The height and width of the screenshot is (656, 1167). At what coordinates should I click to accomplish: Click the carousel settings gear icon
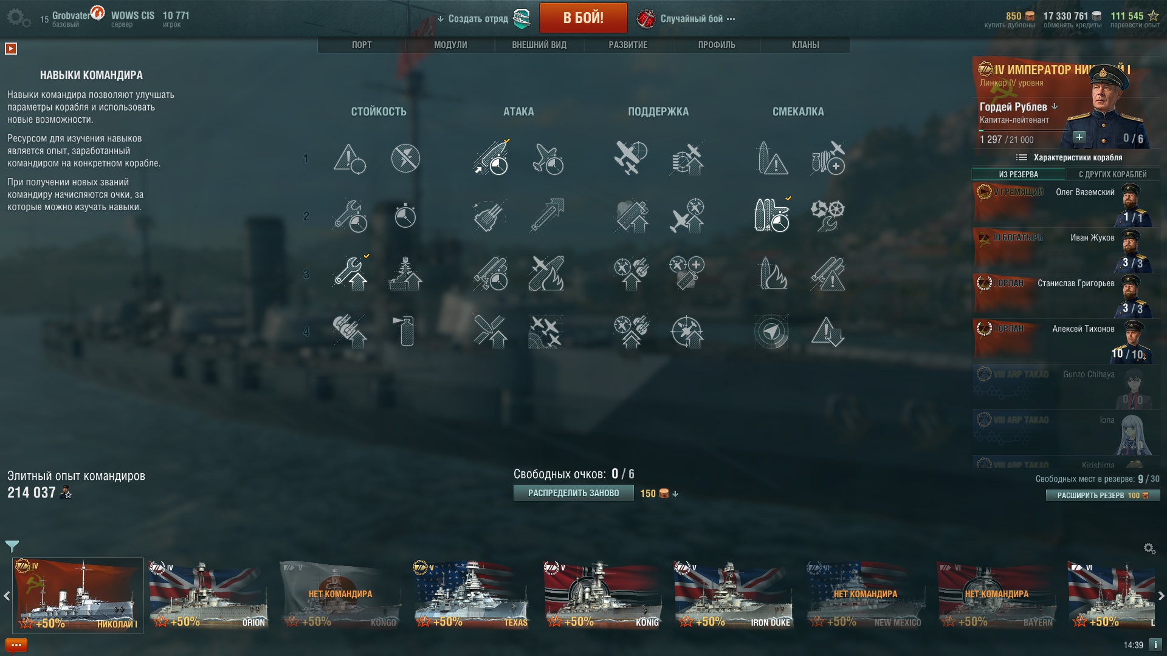pos(1149,548)
